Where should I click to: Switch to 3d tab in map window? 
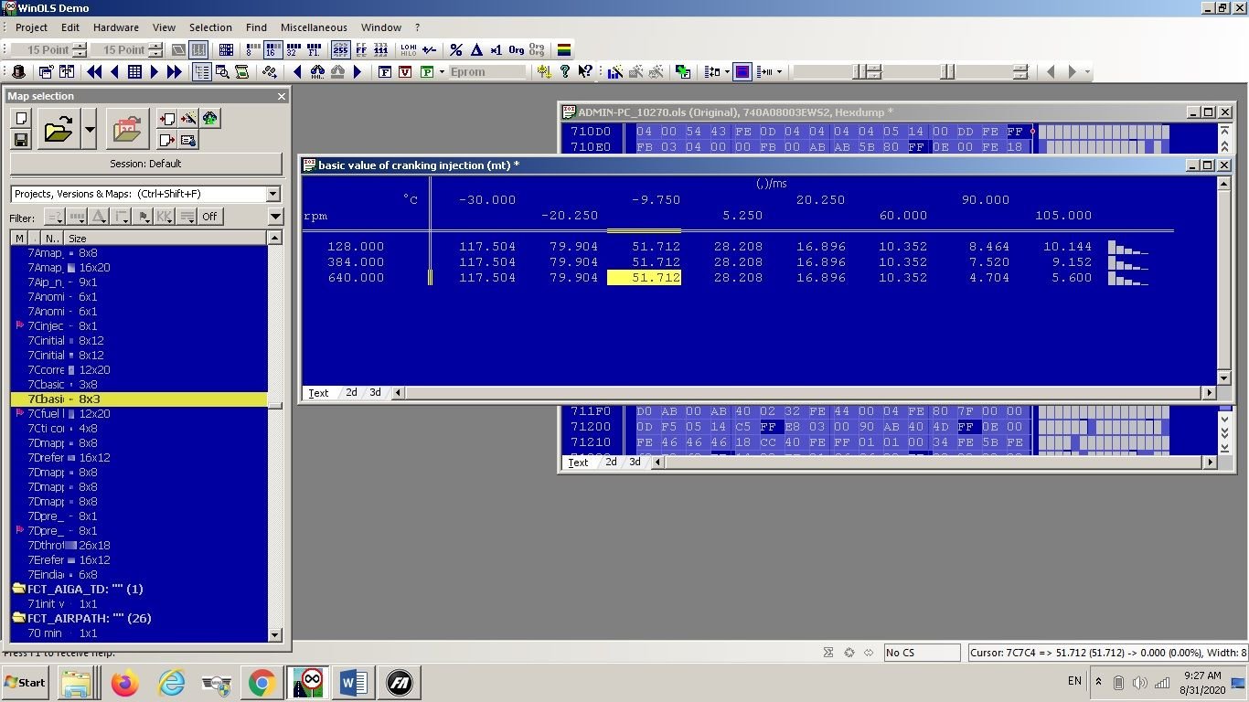pyautogui.click(x=375, y=392)
